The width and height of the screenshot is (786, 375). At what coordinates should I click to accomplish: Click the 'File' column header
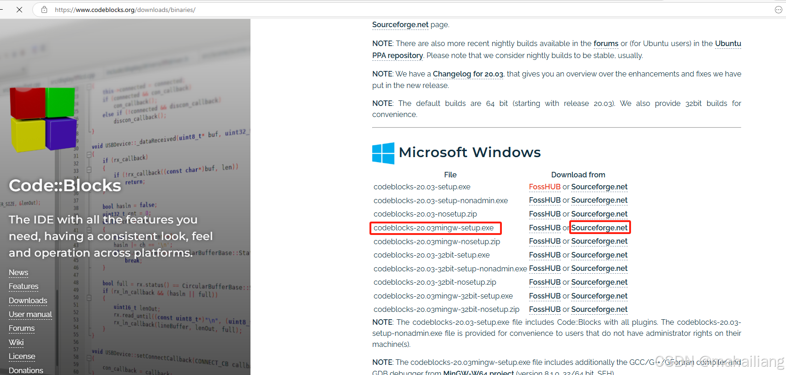coord(450,175)
